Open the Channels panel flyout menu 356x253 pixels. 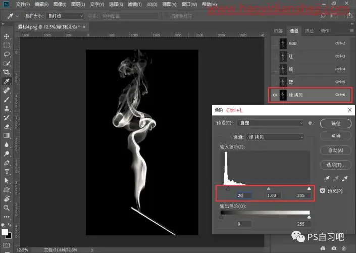351,31
